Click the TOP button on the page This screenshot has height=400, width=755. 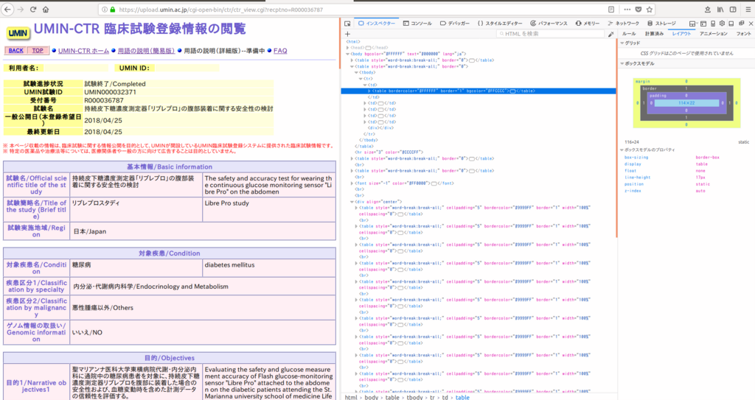coord(38,51)
